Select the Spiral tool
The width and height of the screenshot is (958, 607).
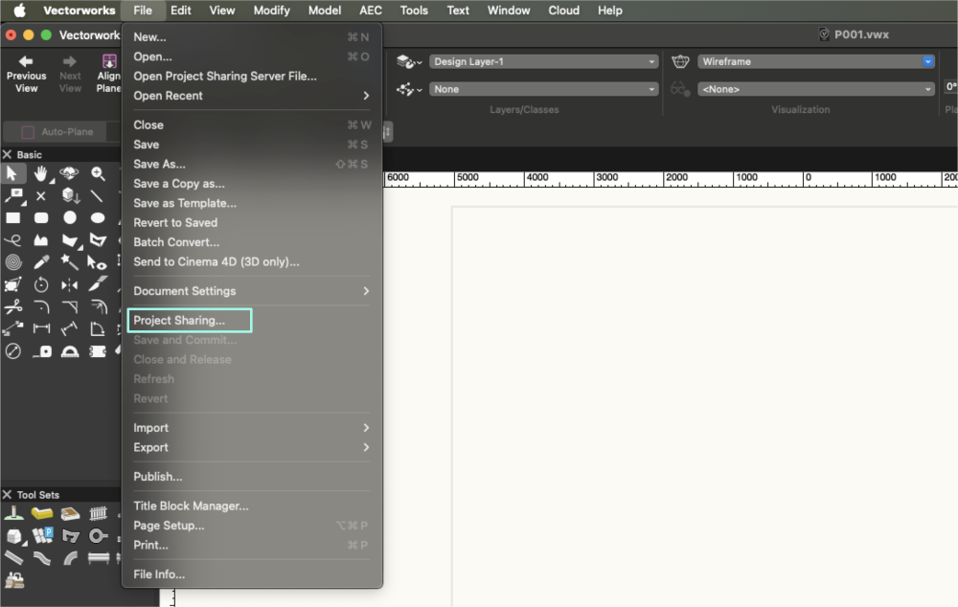[12, 262]
